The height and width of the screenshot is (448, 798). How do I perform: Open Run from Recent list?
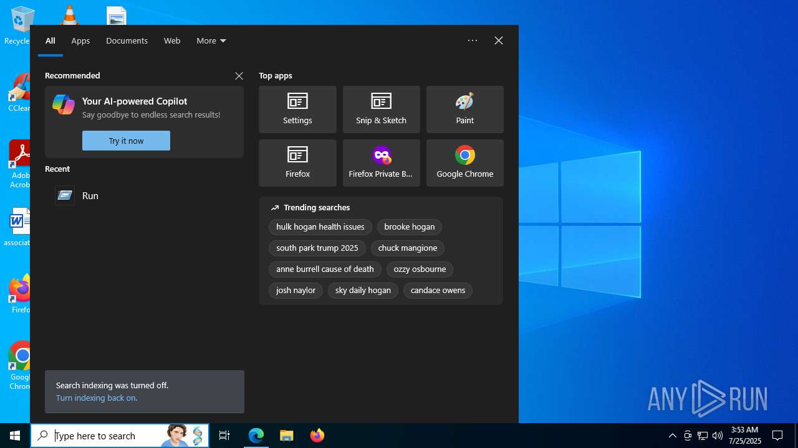144,195
